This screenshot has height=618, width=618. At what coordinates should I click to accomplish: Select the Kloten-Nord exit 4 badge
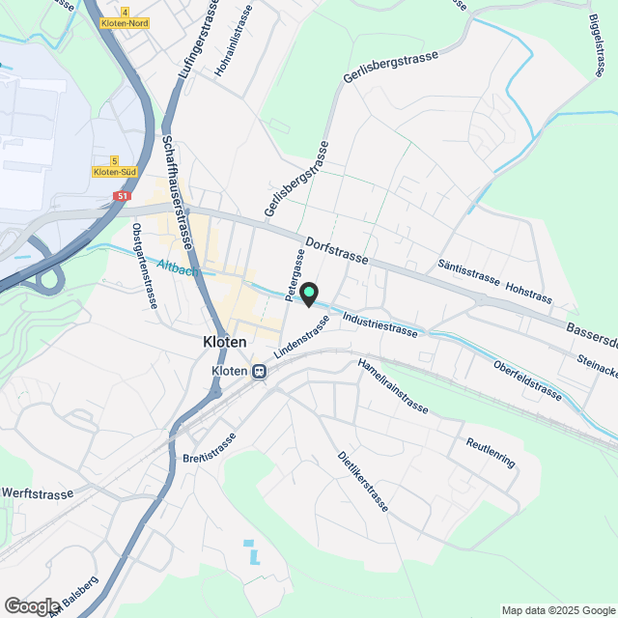(125, 18)
